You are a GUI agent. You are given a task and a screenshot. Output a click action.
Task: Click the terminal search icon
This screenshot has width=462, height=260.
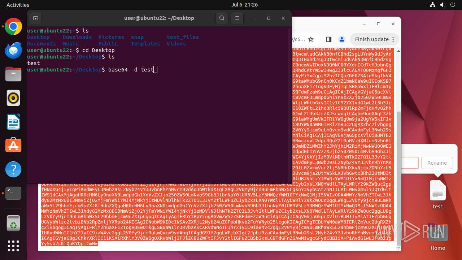pos(222,18)
